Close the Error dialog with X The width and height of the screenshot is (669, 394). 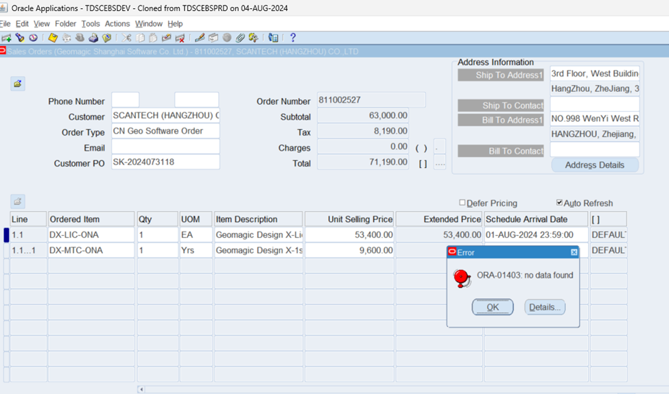tap(574, 252)
